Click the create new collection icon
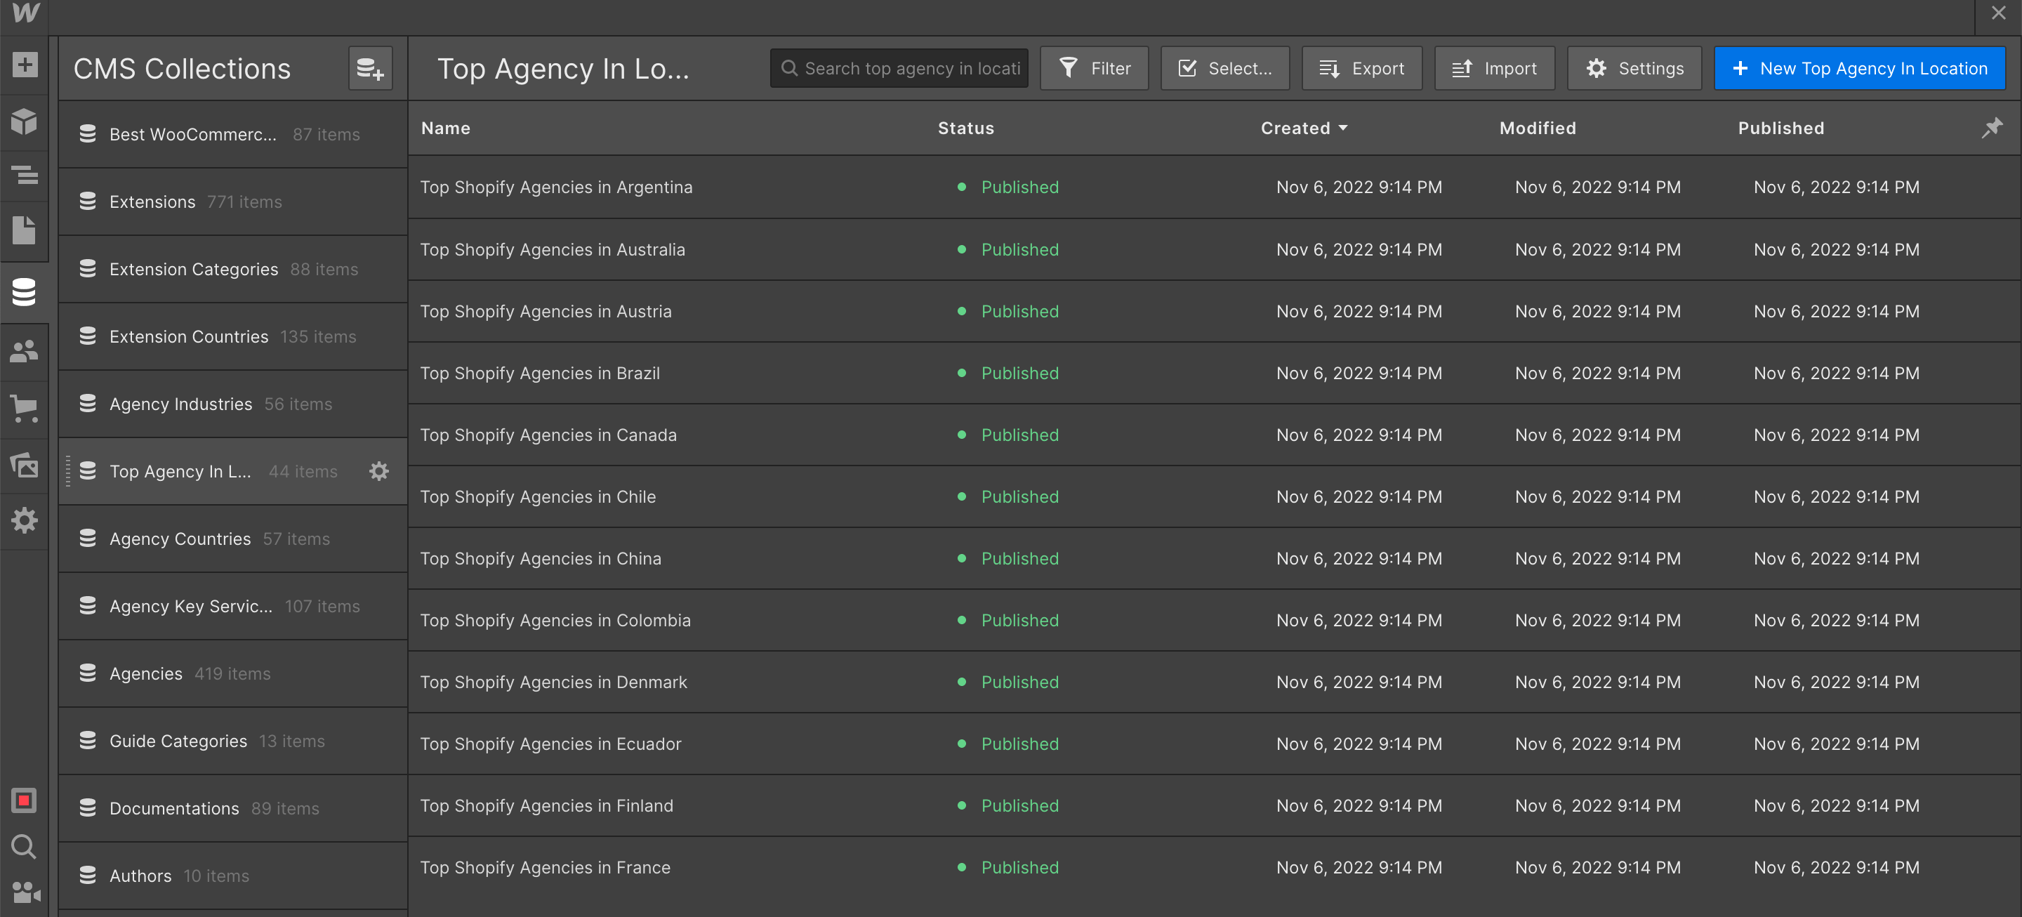The width and height of the screenshot is (2022, 917). pos(370,69)
